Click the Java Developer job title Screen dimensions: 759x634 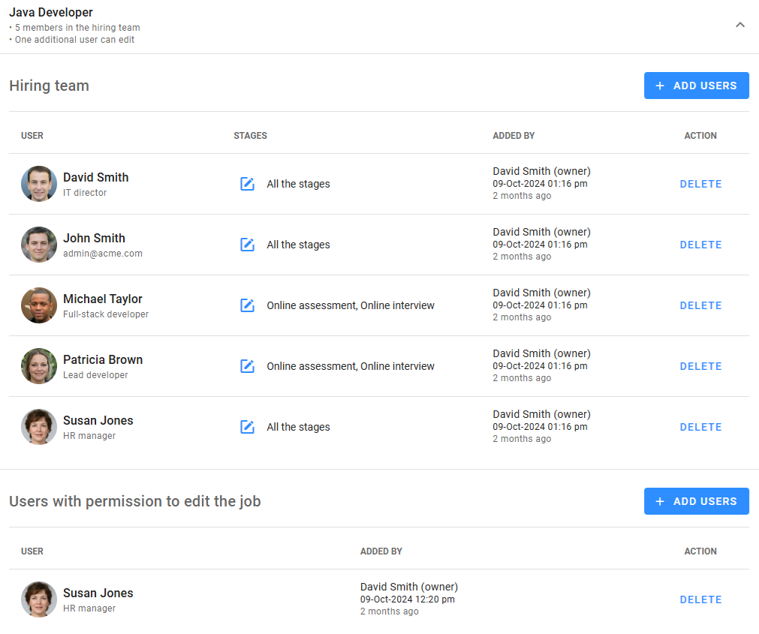click(50, 12)
